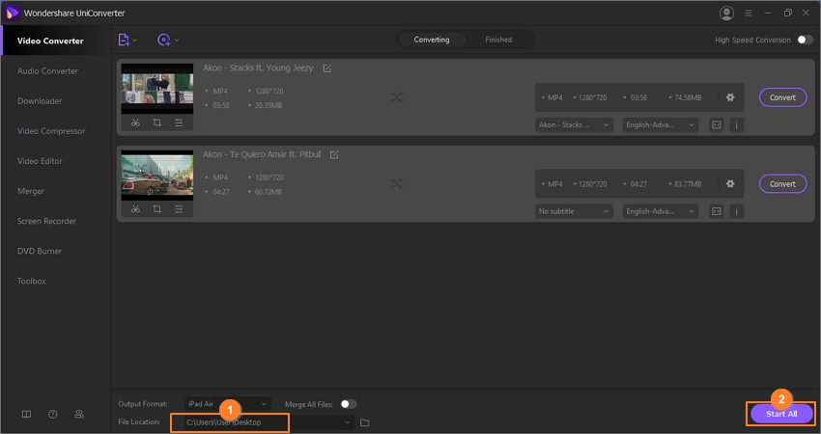Trim the Te Quiero Amar video with scissors
Image resolution: width=821 pixels, height=434 pixels.
135,209
